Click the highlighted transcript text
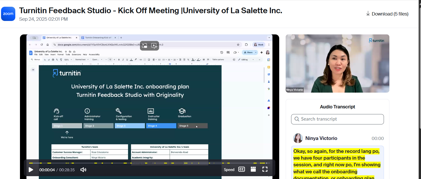 (x=337, y=161)
